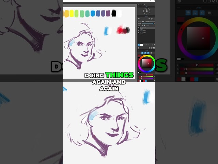The width and height of the screenshot is (218, 164).
Task: Toggle the color wheel view icon in Color panel
Action: pos(142,53)
